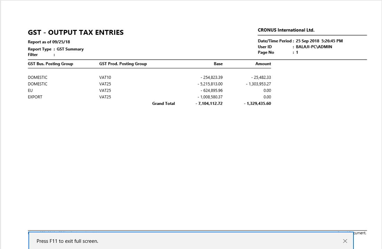Click VAT25 in the EXPORT row
Viewport: 382px width, 249px height.
[105, 97]
